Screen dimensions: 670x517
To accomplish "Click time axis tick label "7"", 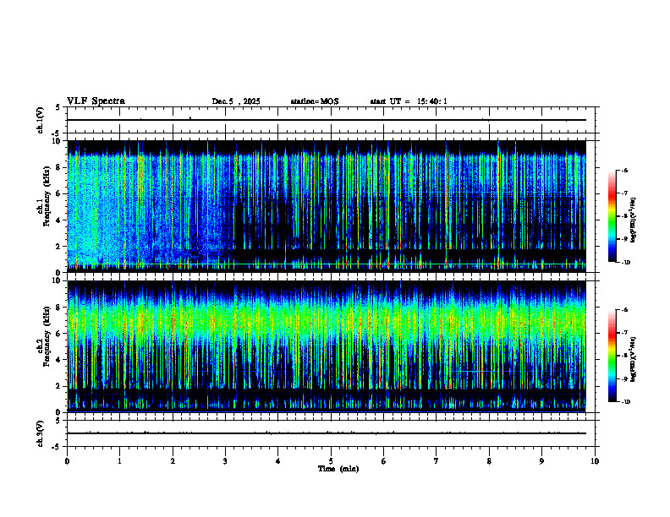I will click(x=437, y=461).
